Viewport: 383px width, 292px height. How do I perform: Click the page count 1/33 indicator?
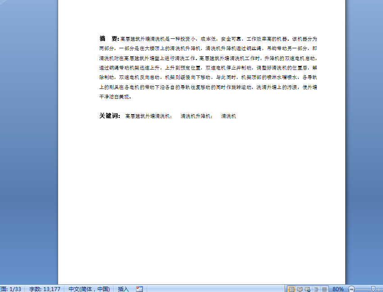coord(11,289)
